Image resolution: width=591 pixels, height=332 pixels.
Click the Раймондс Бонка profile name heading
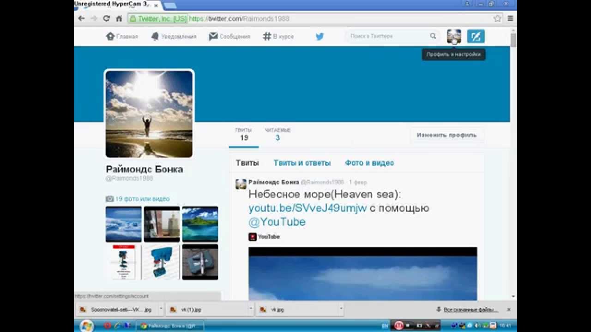(145, 169)
